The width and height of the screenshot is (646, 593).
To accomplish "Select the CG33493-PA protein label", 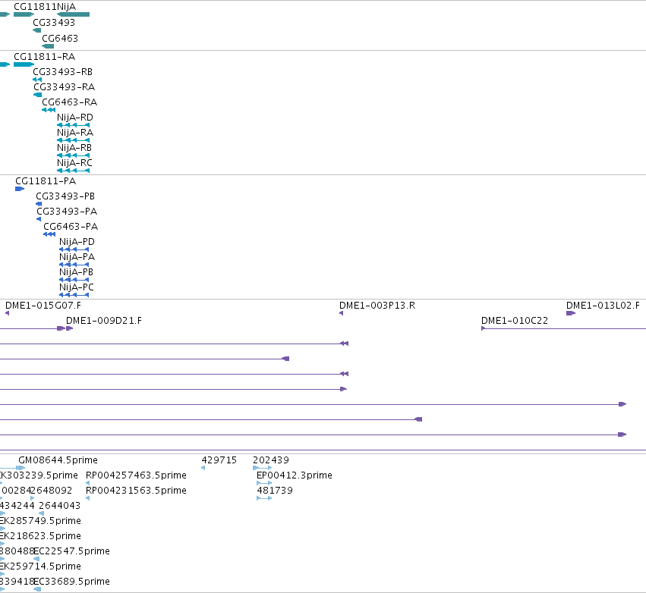I will 67,212.
